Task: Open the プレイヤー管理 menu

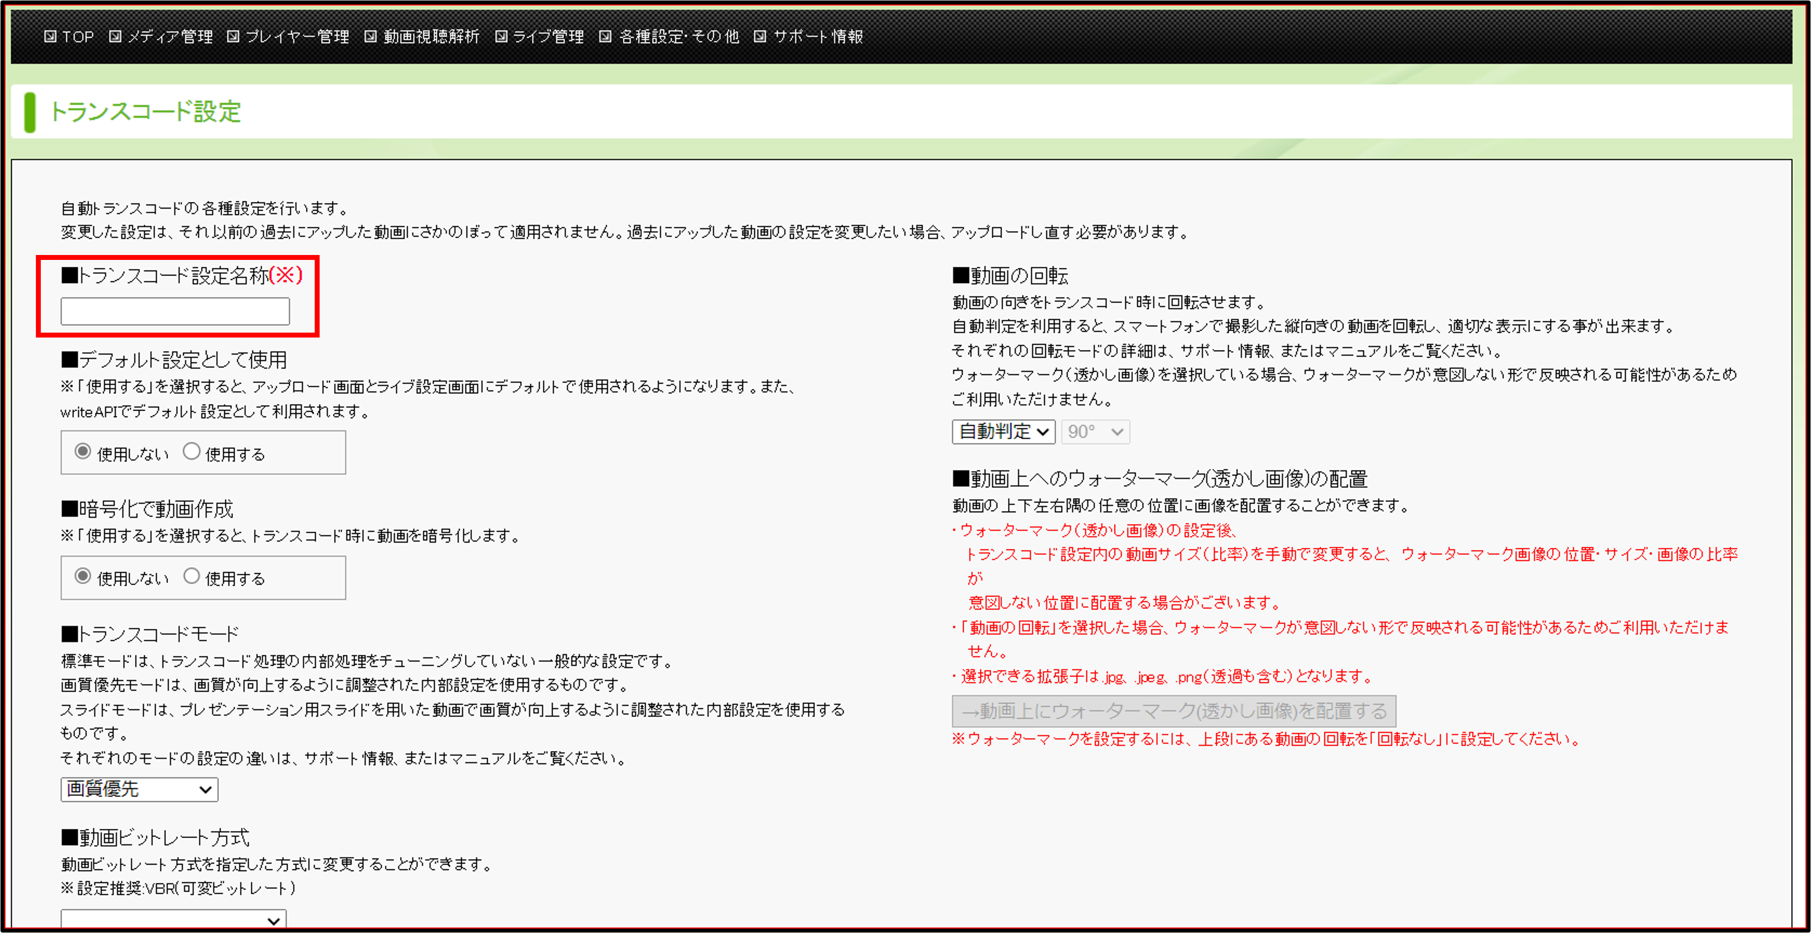Action: click(x=297, y=36)
